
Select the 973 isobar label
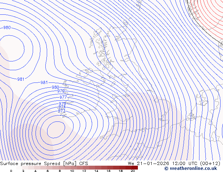click(62, 111)
